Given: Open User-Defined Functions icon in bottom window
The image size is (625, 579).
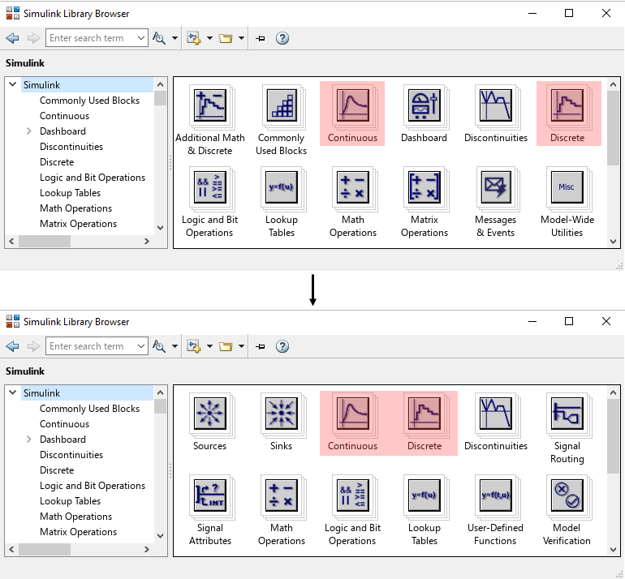Looking at the screenshot, I should 496,496.
